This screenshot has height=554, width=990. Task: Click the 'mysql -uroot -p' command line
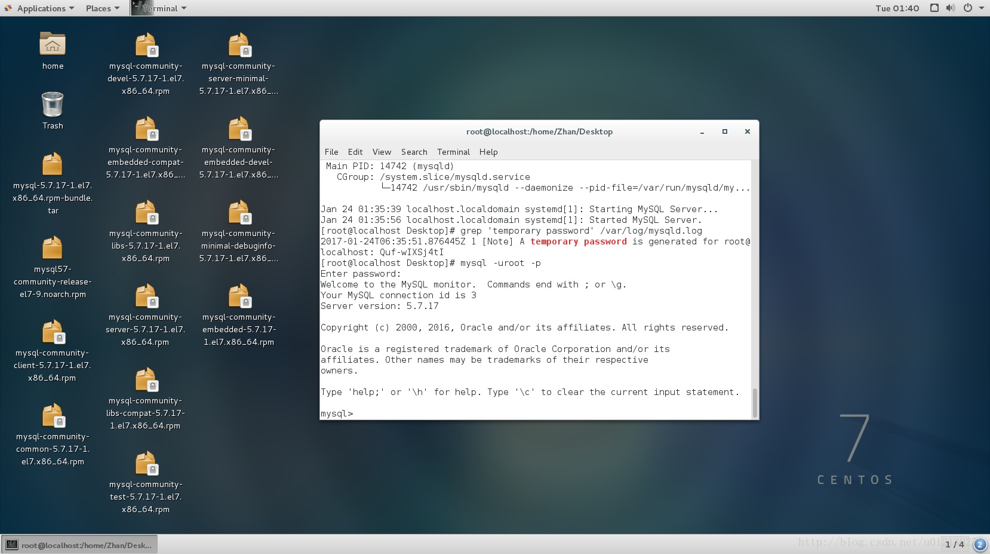(500, 263)
